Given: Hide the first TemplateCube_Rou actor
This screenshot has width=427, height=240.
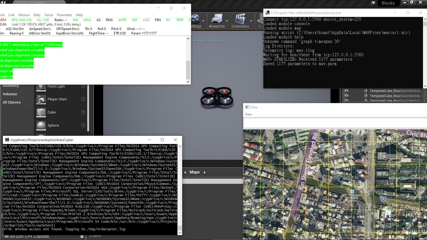Looking at the screenshot, I should click(347, 91).
